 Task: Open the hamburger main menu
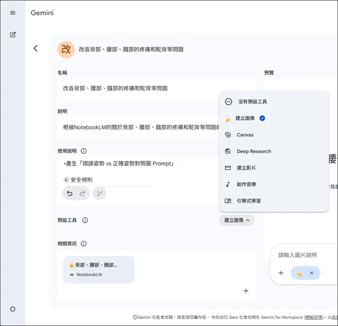(x=13, y=13)
